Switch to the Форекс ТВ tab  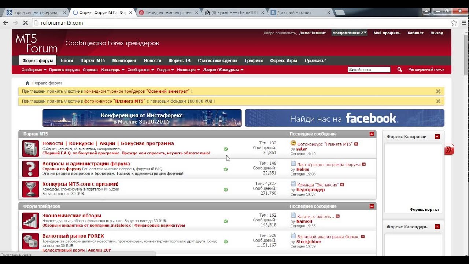(x=180, y=60)
